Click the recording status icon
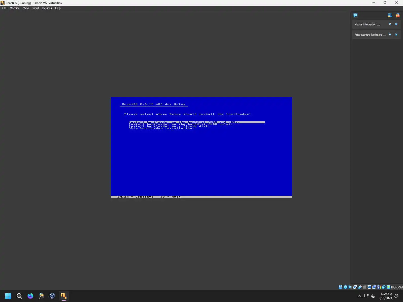This screenshot has width=403, height=302. tap(374, 287)
